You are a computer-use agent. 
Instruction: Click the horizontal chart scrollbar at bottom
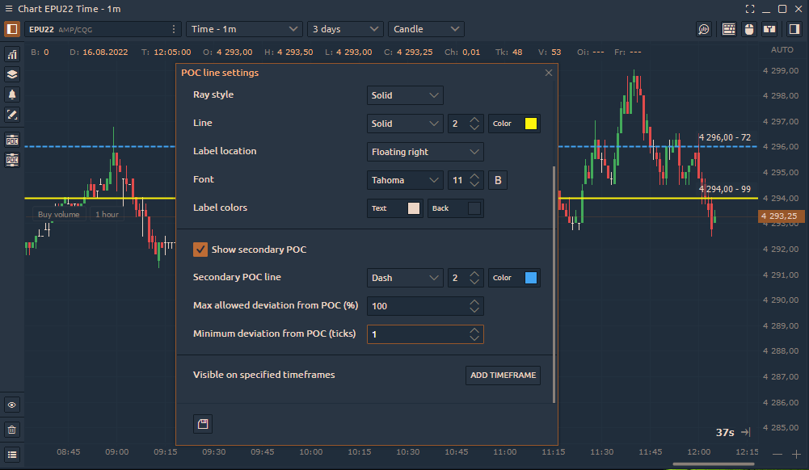(714, 464)
